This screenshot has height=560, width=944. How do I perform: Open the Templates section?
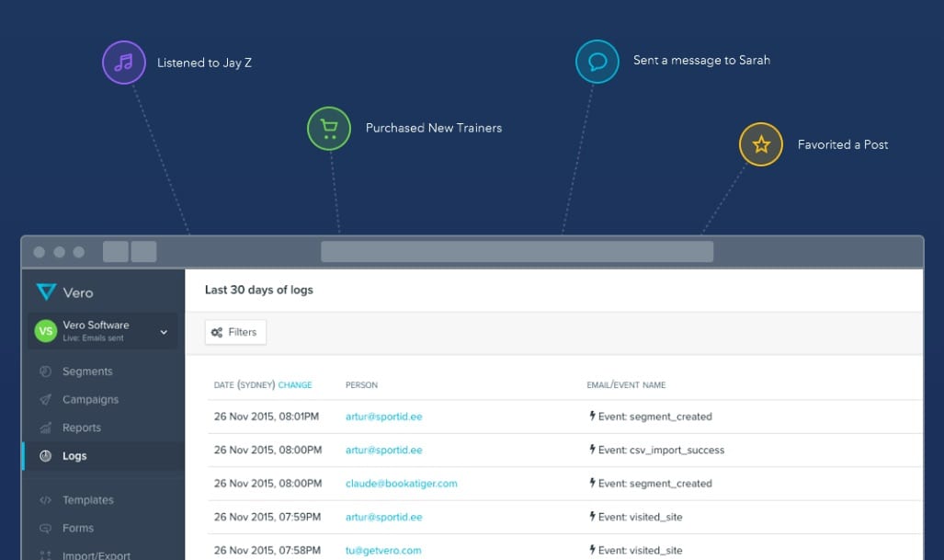(88, 500)
